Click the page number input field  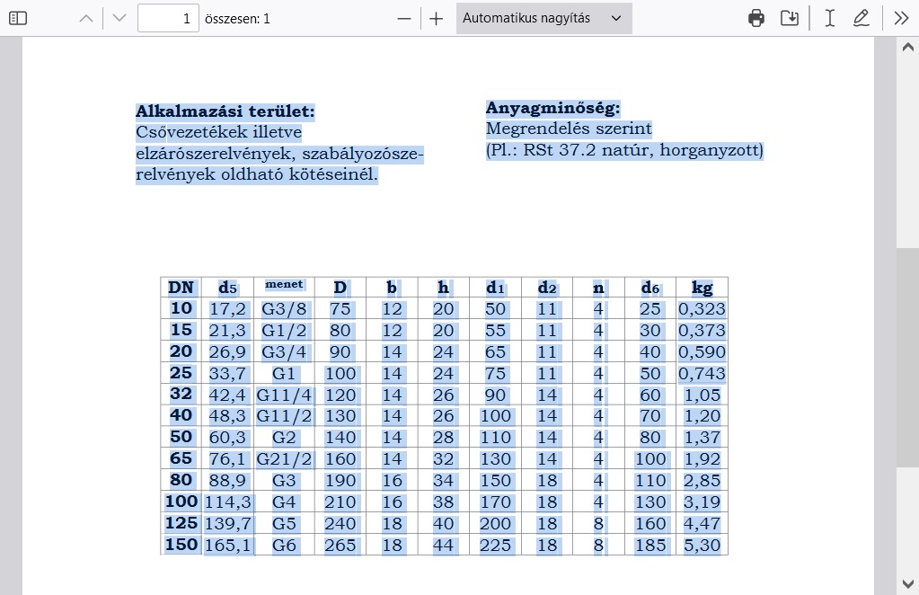[168, 18]
